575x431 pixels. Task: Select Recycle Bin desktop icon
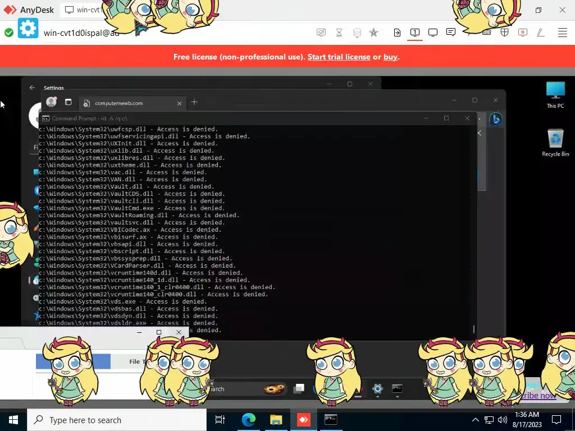(x=555, y=143)
